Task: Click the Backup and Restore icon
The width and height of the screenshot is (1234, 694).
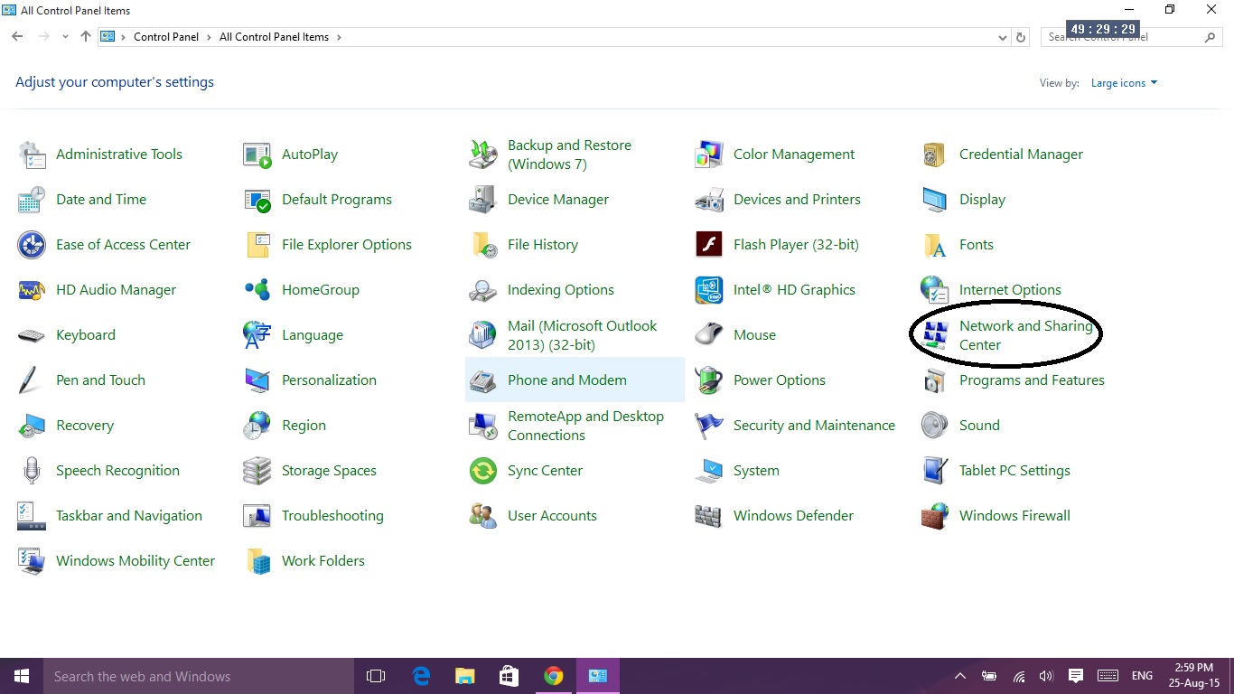Action: (483, 155)
